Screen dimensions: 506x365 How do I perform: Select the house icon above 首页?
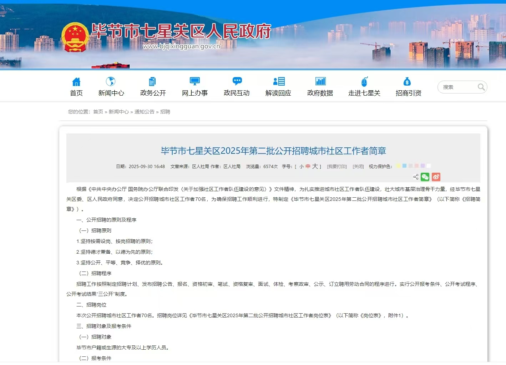point(76,81)
